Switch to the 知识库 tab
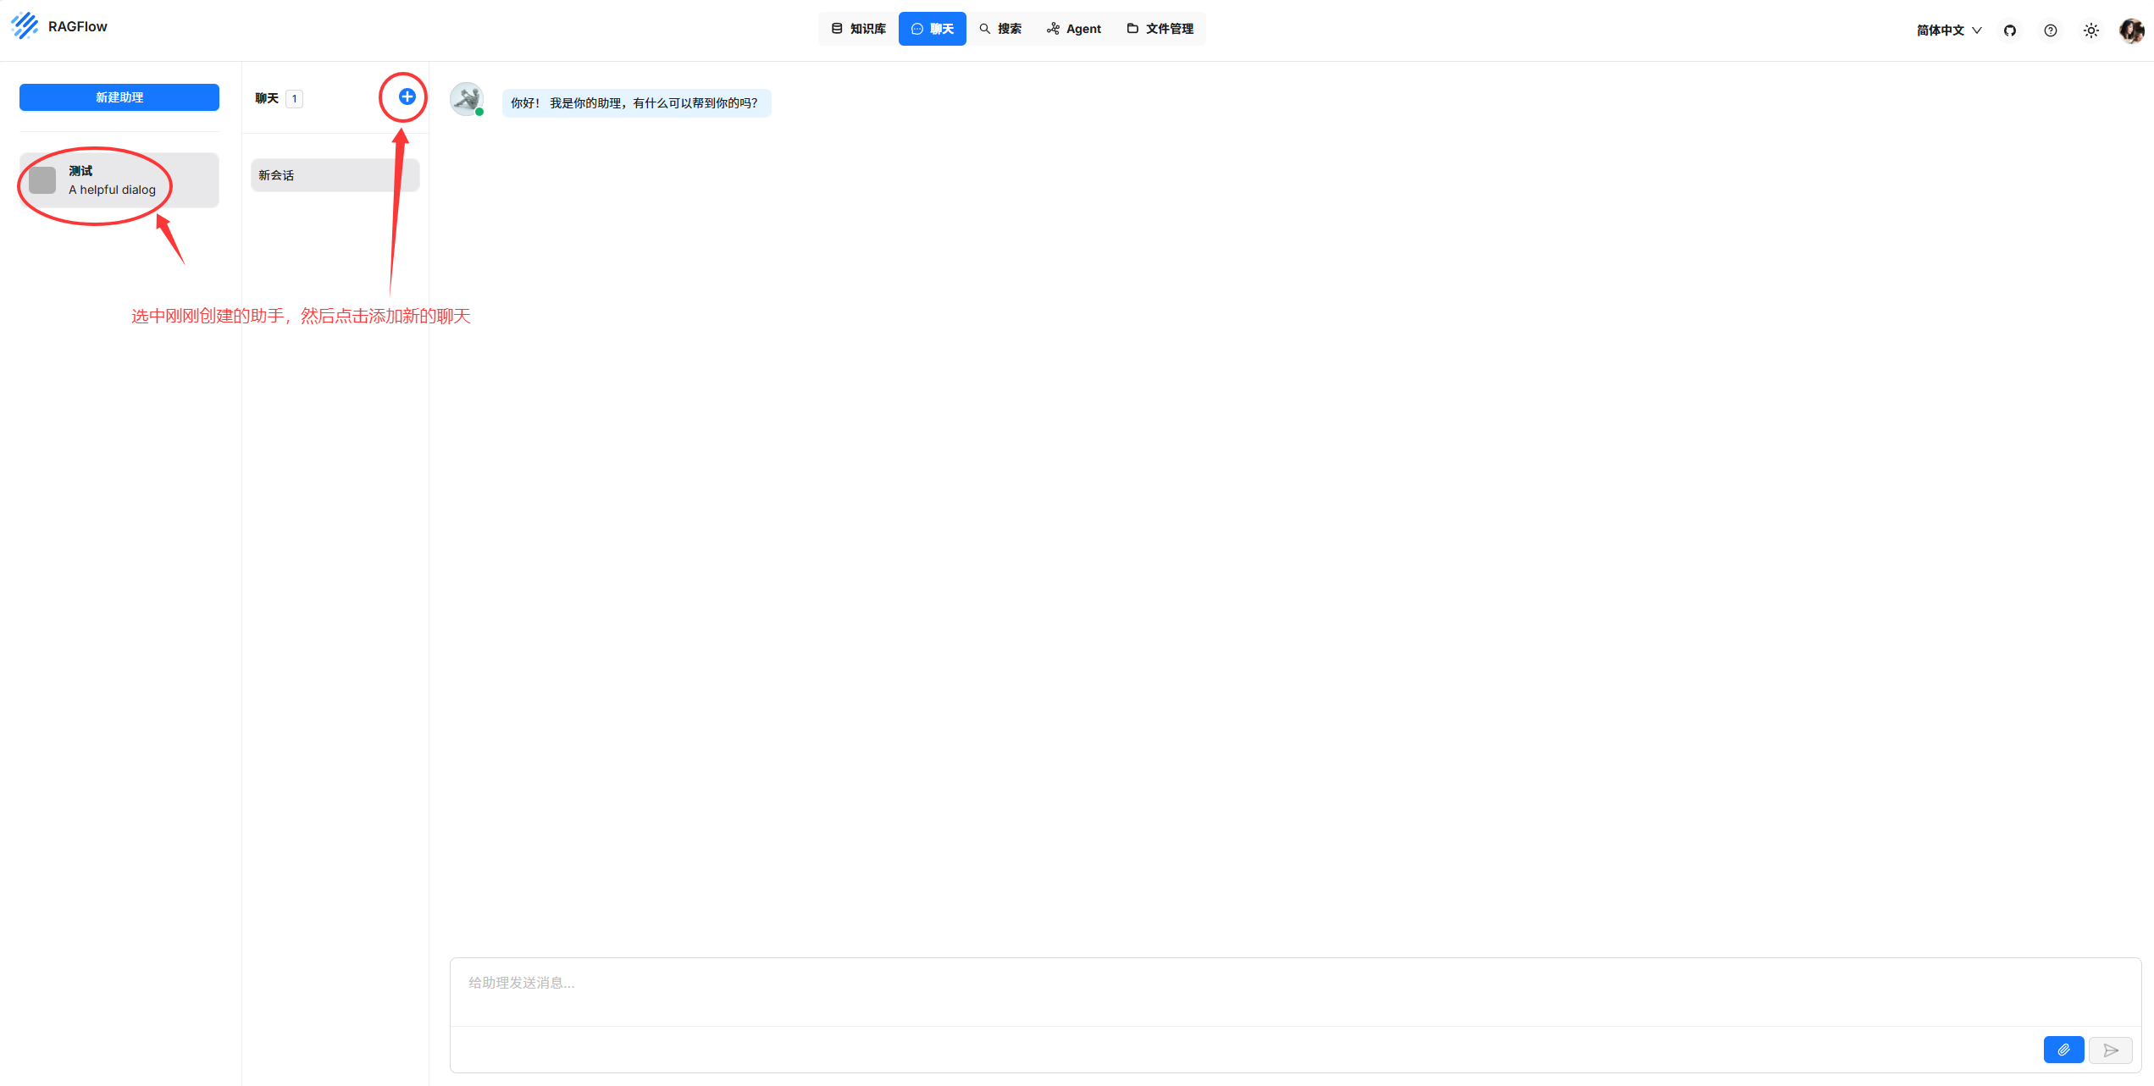 point(858,29)
